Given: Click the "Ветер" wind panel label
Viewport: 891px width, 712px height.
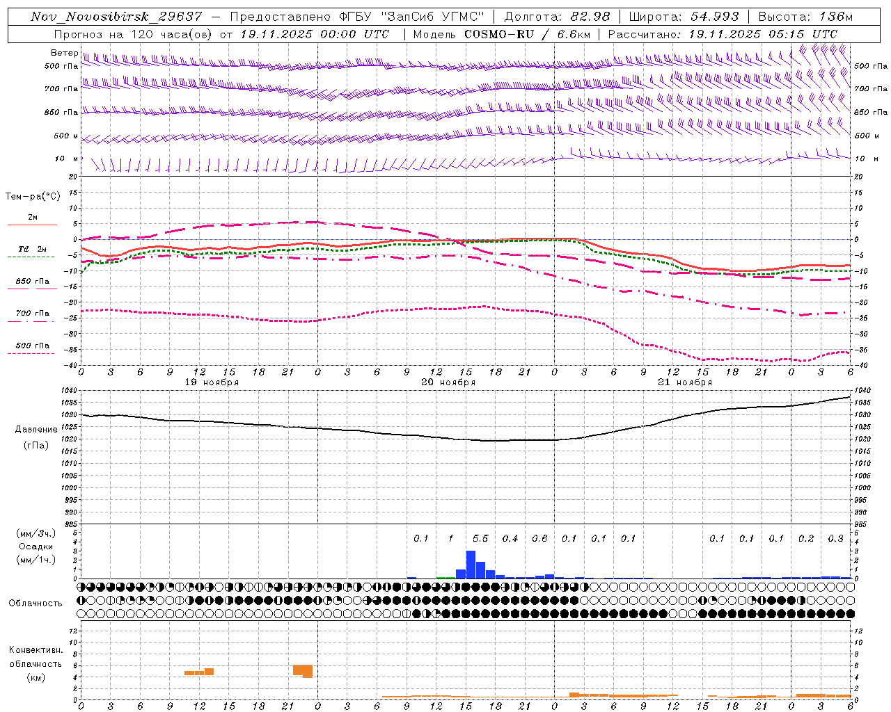Looking at the screenshot, I should click(64, 53).
